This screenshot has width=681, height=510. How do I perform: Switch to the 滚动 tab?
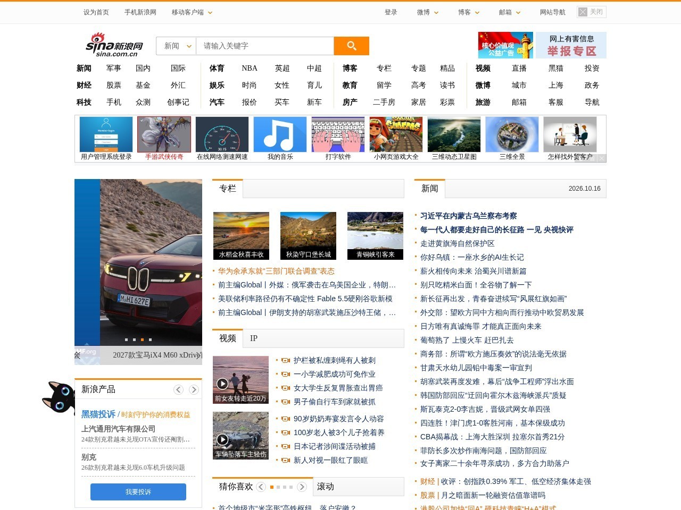[326, 487]
